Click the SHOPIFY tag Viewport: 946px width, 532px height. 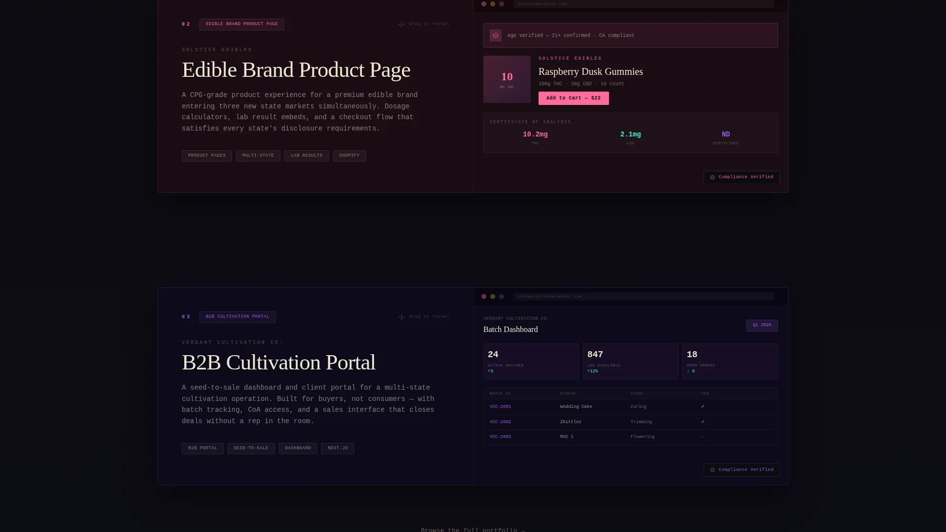pyautogui.click(x=349, y=156)
